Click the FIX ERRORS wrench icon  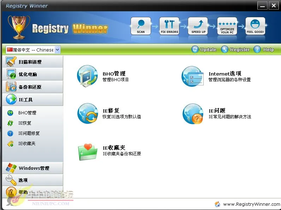(x=169, y=26)
